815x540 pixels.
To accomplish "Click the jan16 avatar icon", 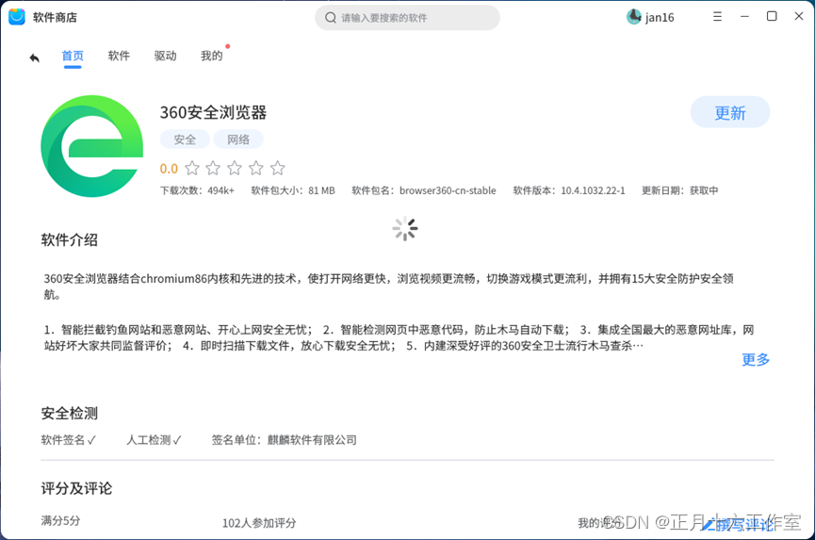I will pyautogui.click(x=633, y=17).
